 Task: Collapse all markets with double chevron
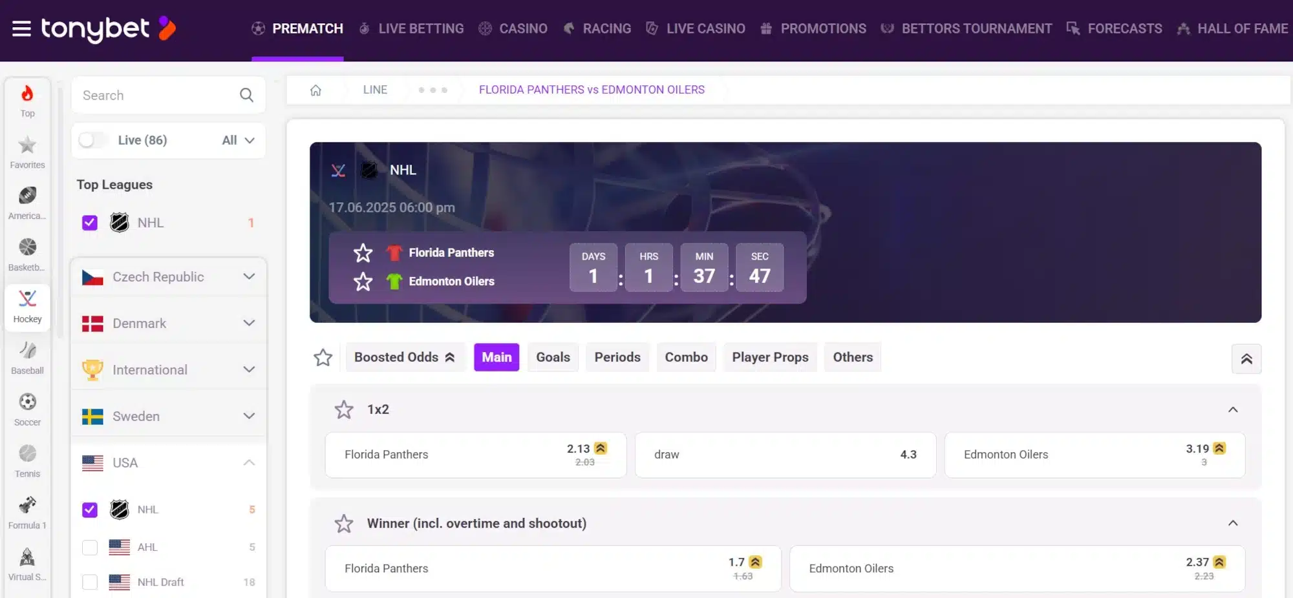[1246, 359]
